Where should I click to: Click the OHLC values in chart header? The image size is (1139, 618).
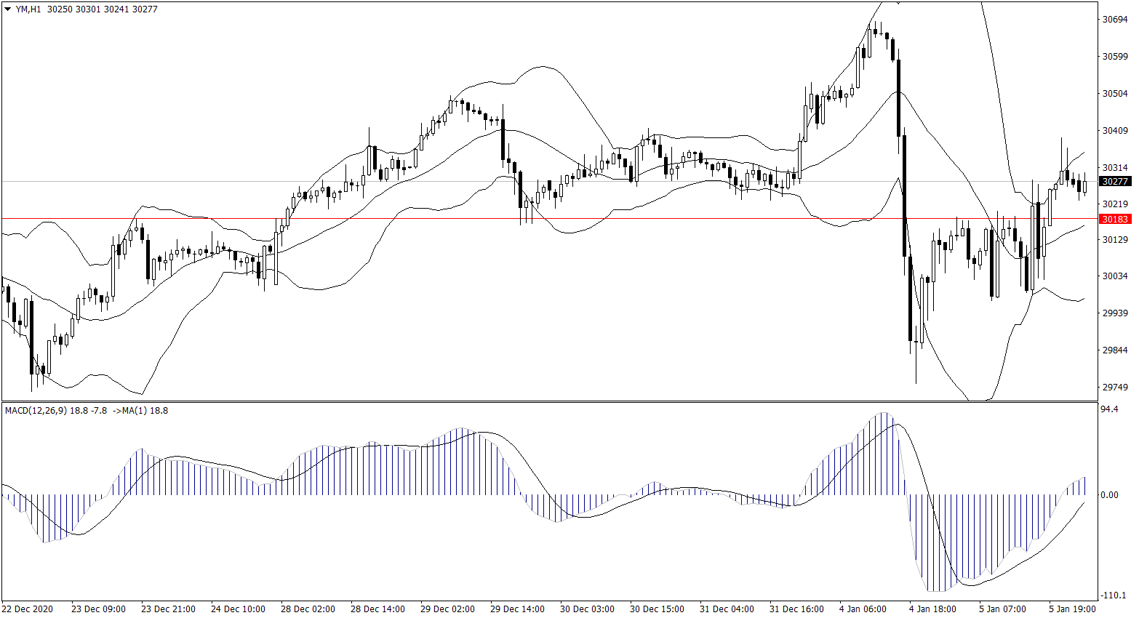click(102, 9)
